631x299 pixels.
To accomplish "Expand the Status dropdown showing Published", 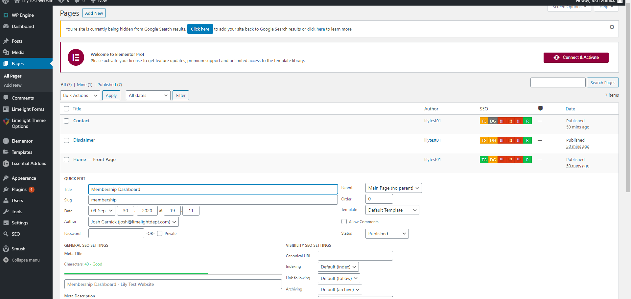I will click(387, 234).
